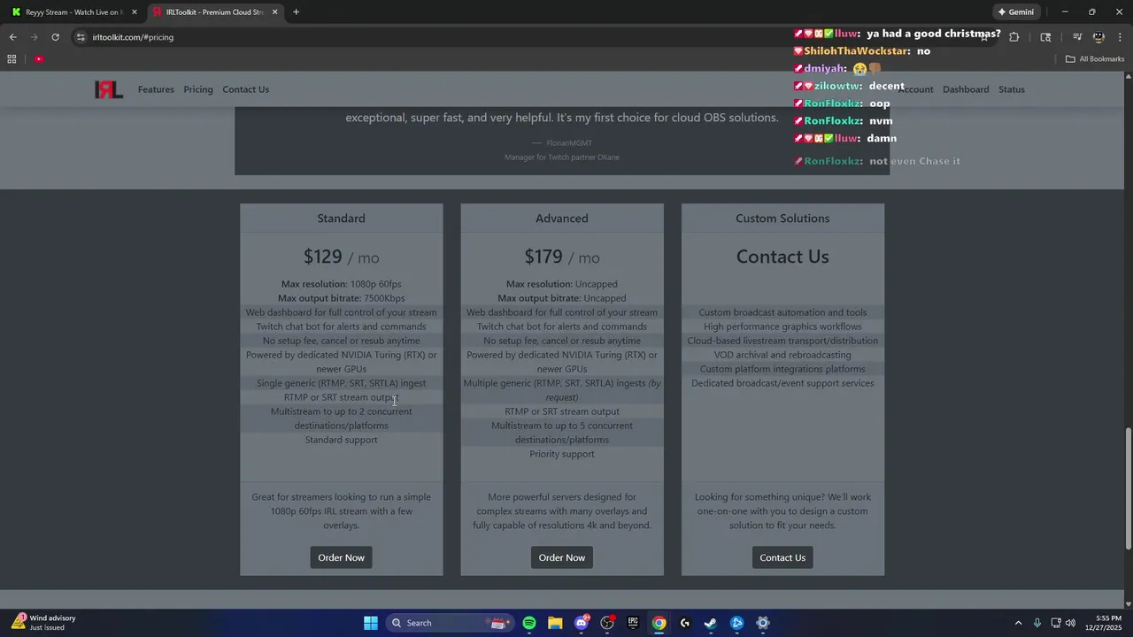Click VOD archival and rebroadcasting text

[782, 355]
